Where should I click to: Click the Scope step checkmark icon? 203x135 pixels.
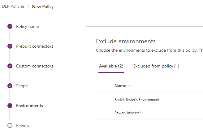click(10, 86)
